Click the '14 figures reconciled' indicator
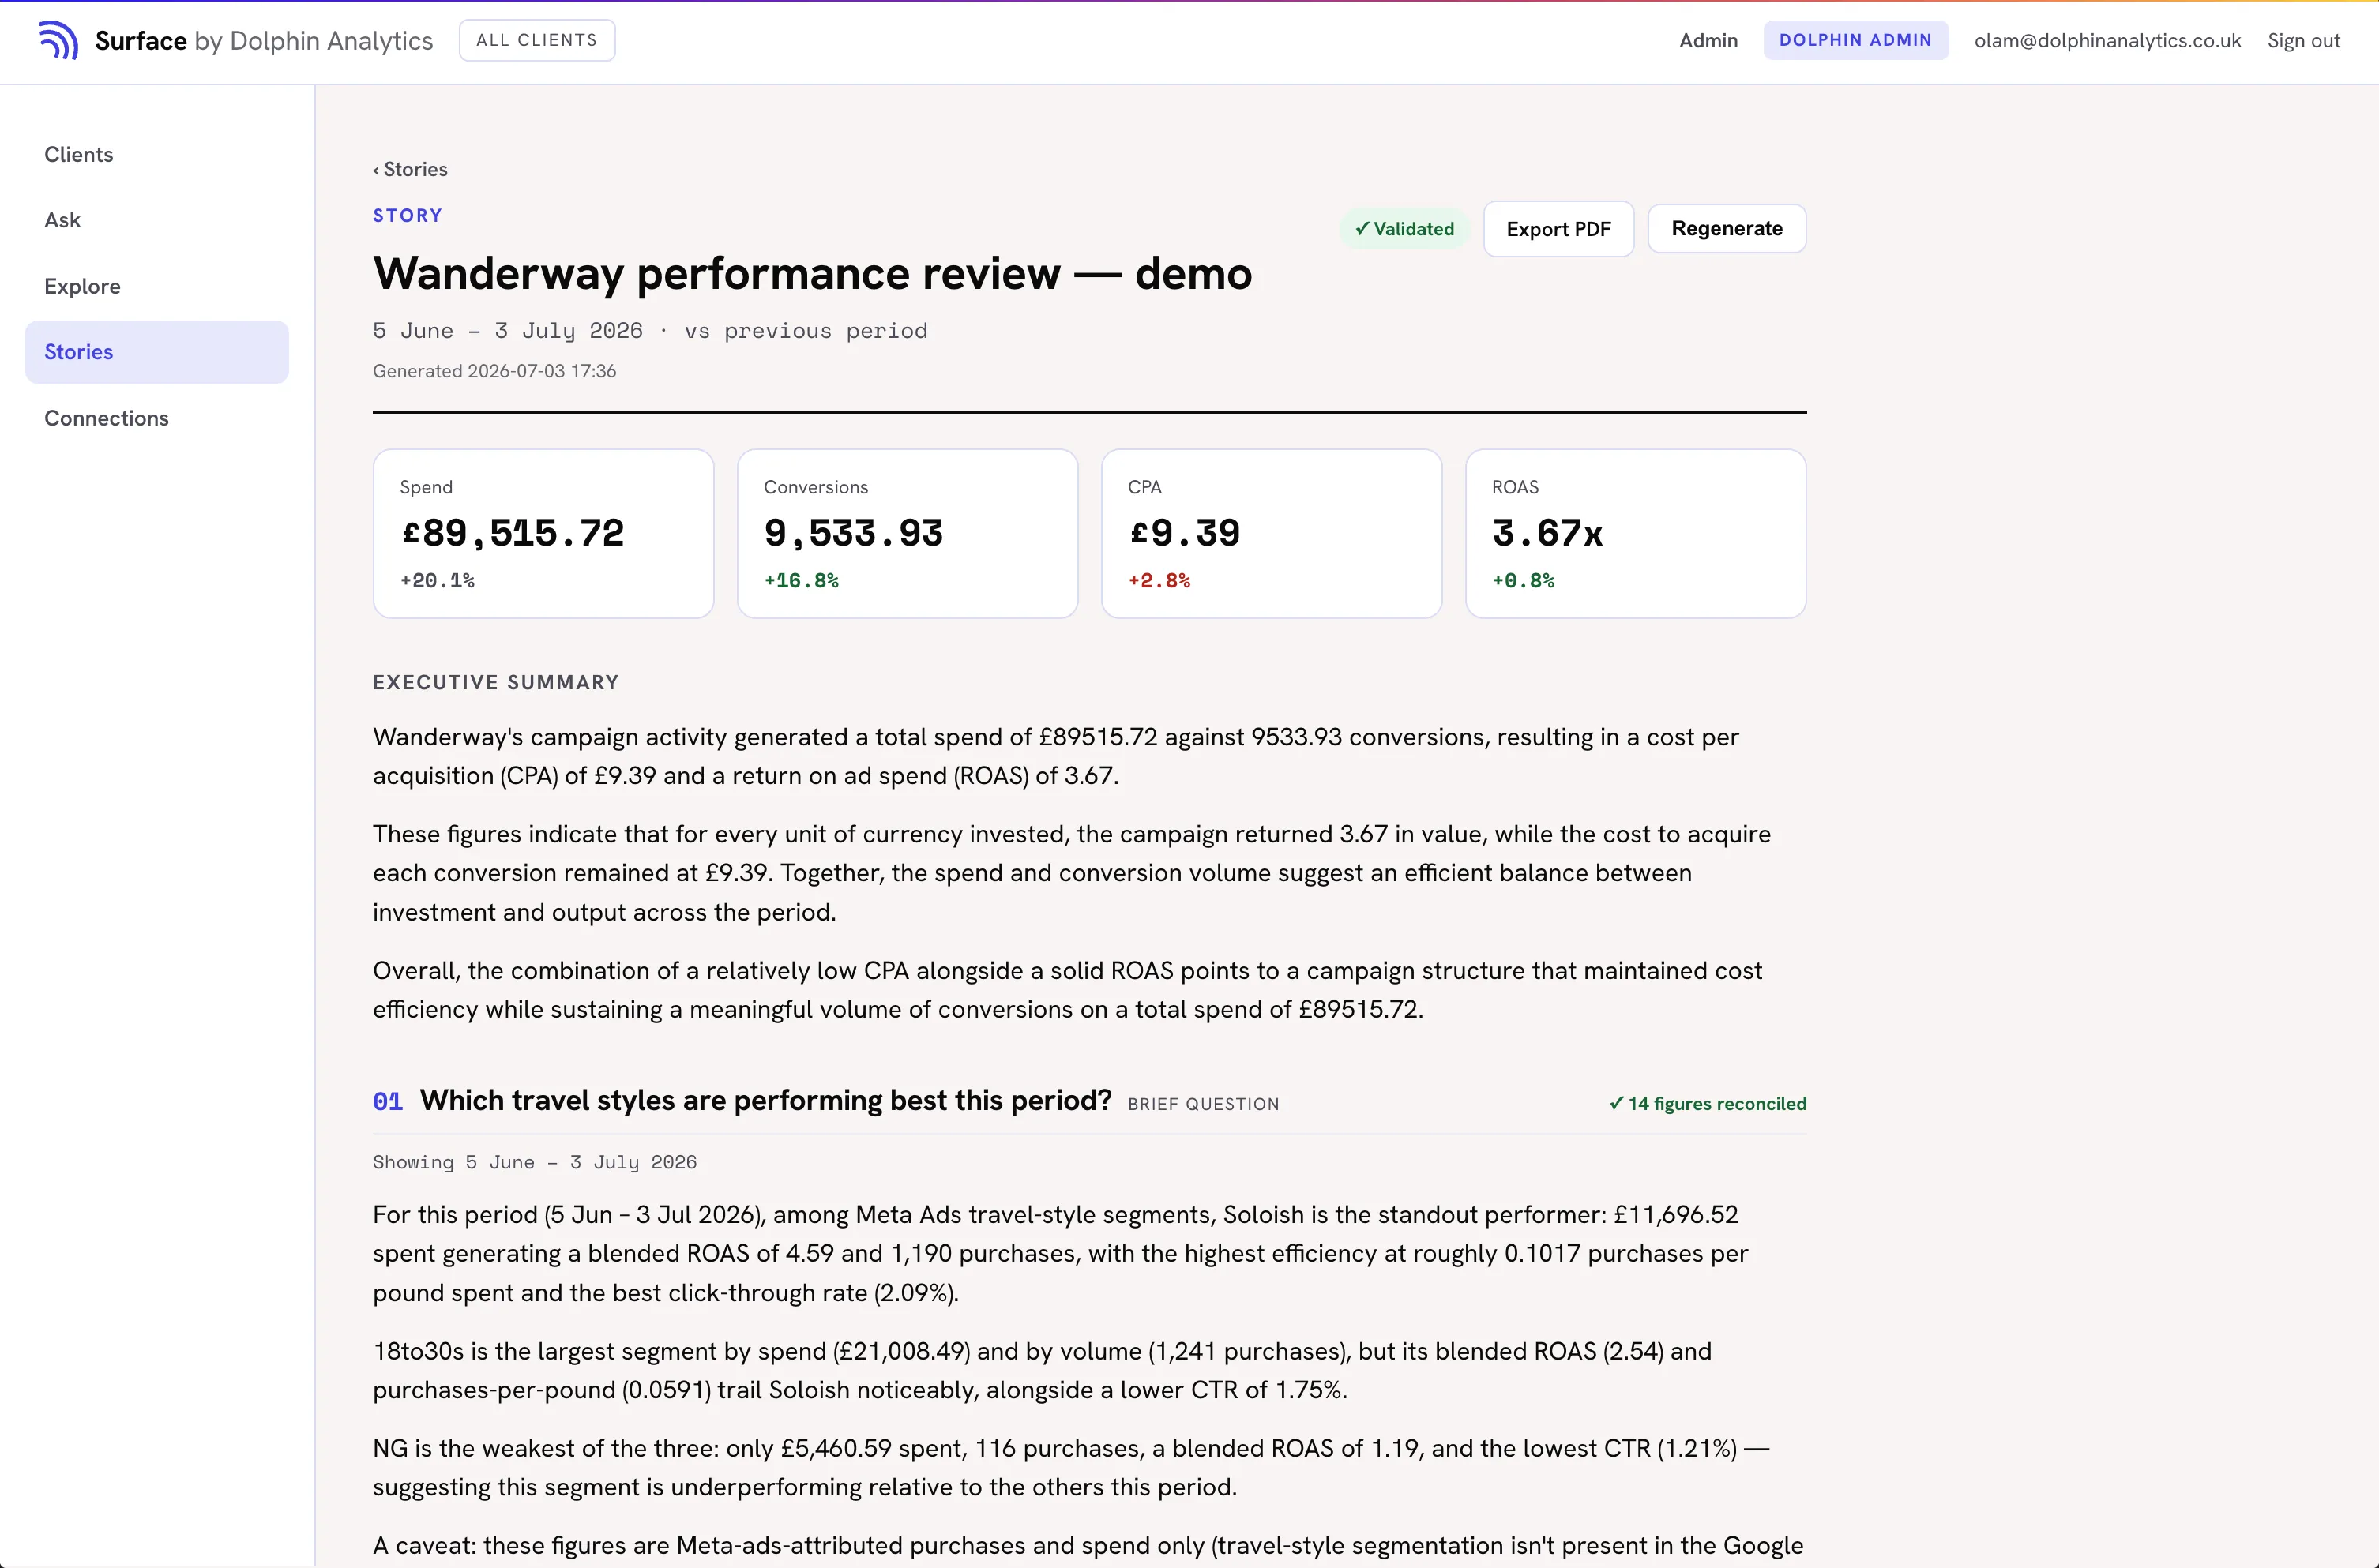This screenshot has height=1568, width=2379. coord(1708,1103)
